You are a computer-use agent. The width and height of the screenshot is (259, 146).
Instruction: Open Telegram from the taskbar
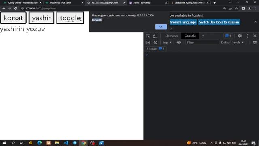tap(74, 143)
